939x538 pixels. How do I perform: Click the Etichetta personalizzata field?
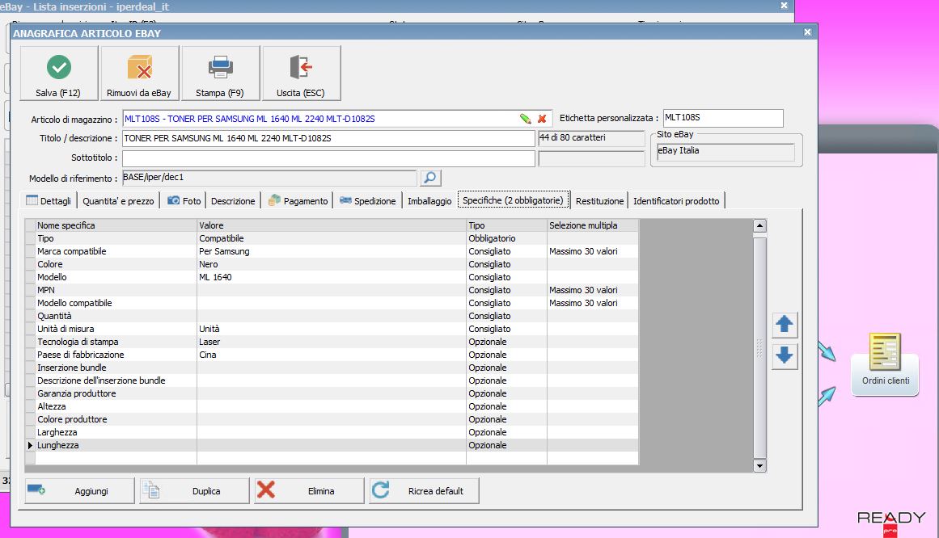pos(723,118)
